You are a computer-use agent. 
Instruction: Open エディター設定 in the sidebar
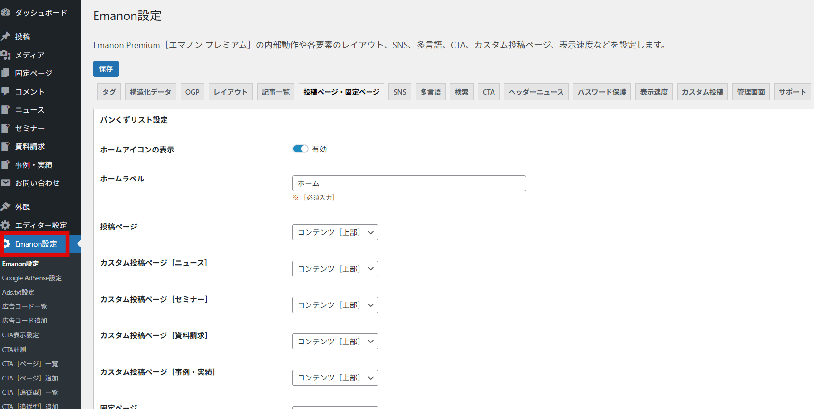click(x=40, y=225)
